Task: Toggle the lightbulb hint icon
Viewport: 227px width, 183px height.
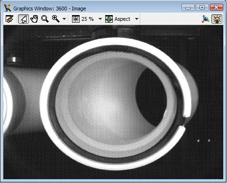Action: (x=217, y=19)
